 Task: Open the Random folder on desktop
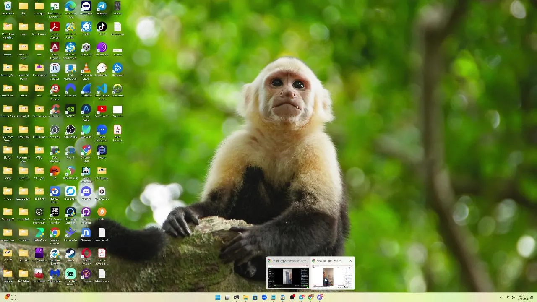[x=23, y=234]
